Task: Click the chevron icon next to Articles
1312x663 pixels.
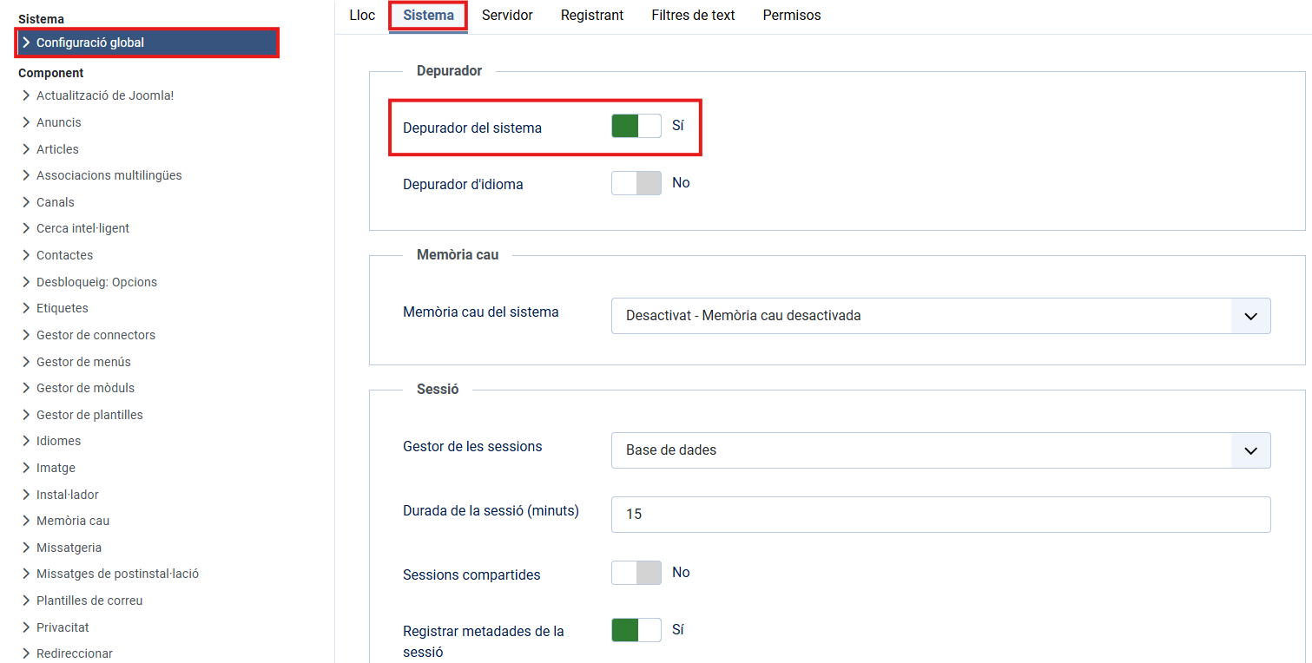Action: [26, 149]
